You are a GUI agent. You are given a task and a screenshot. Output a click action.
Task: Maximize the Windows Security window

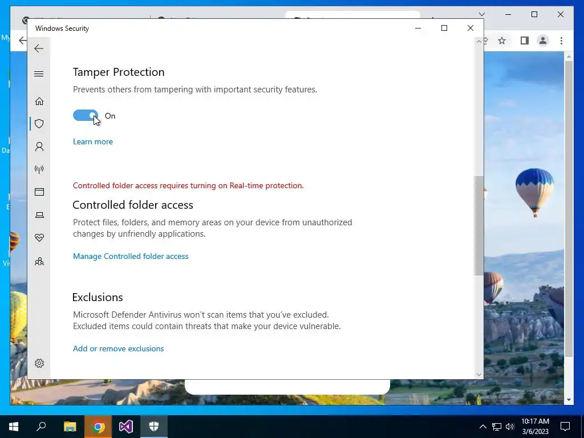click(x=444, y=28)
